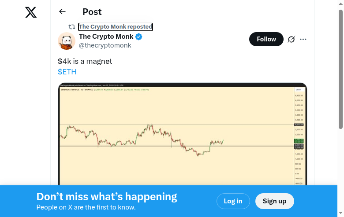
Task: Open the Ethereum chart image
Action: coord(183,134)
